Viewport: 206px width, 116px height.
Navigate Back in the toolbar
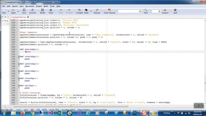(61, 11)
